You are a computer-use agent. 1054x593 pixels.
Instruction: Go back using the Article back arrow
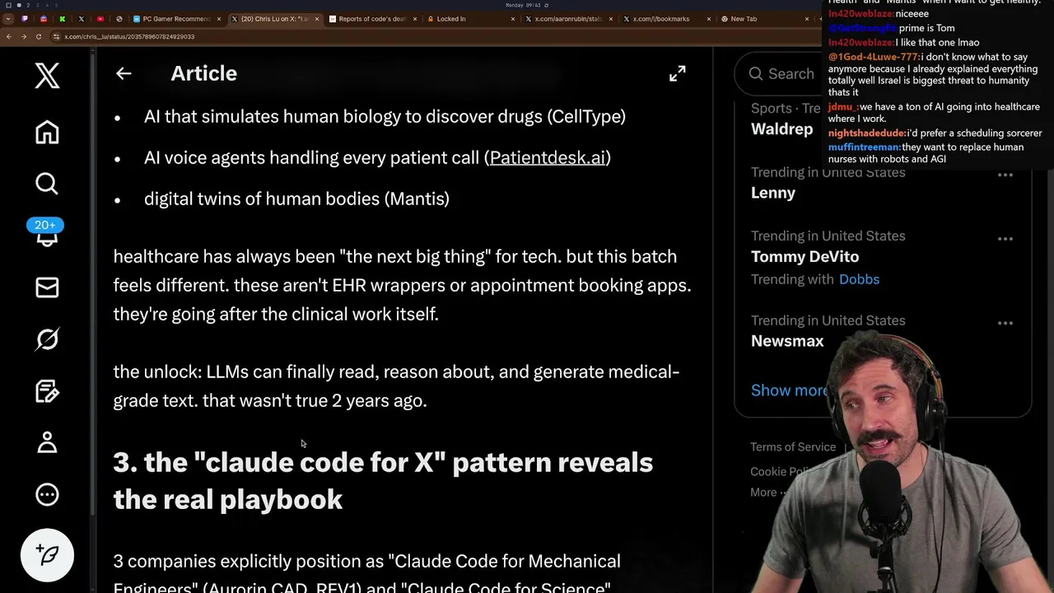tap(124, 73)
